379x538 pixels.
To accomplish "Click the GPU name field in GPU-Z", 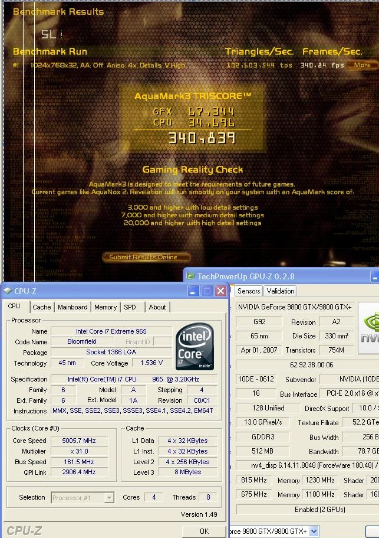I will (x=295, y=307).
